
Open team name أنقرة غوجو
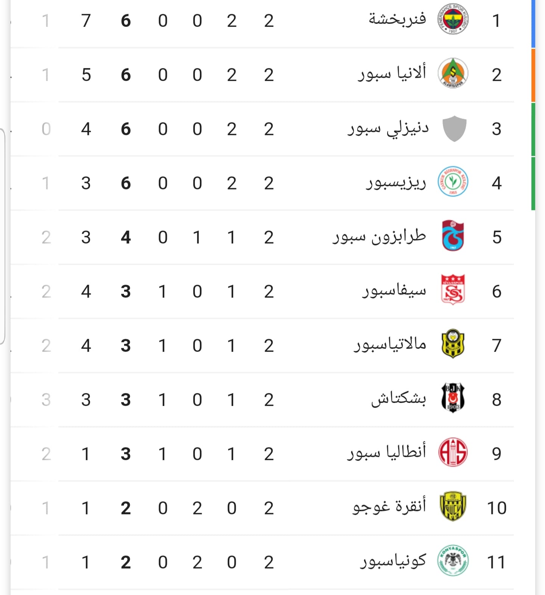tap(389, 507)
